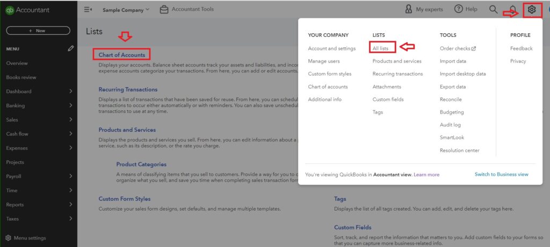The width and height of the screenshot is (550, 247).
Task: Click the + New button
Action: point(38,31)
